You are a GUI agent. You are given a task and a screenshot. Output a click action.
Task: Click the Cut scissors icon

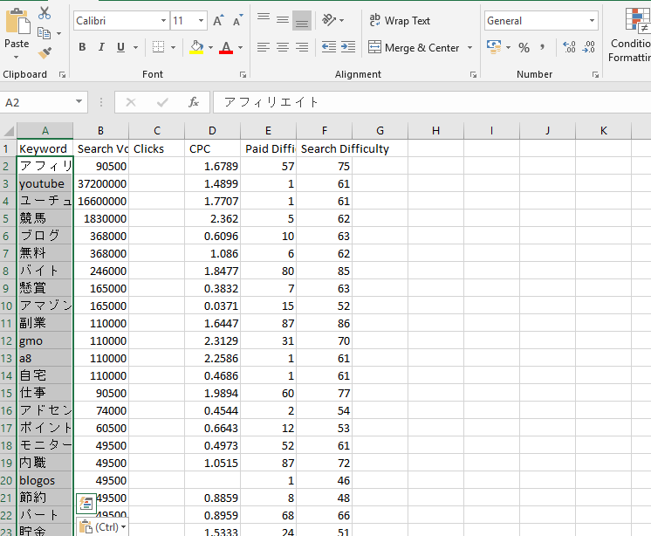pos(45,13)
